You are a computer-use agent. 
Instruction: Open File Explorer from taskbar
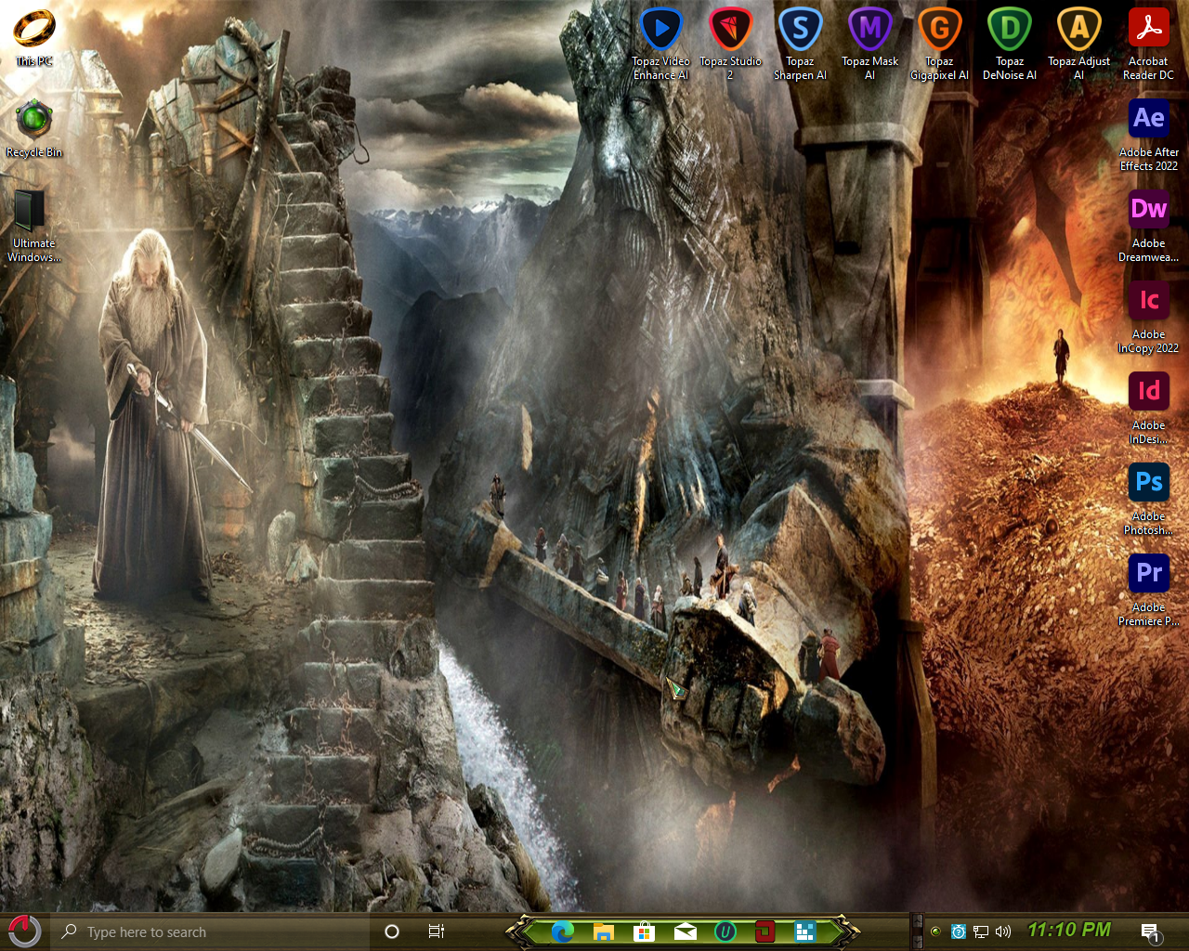pyautogui.click(x=603, y=931)
